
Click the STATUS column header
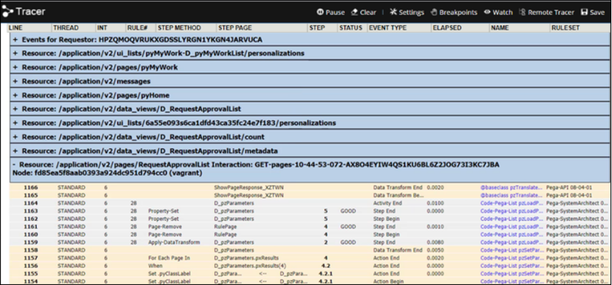tap(350, 27)
